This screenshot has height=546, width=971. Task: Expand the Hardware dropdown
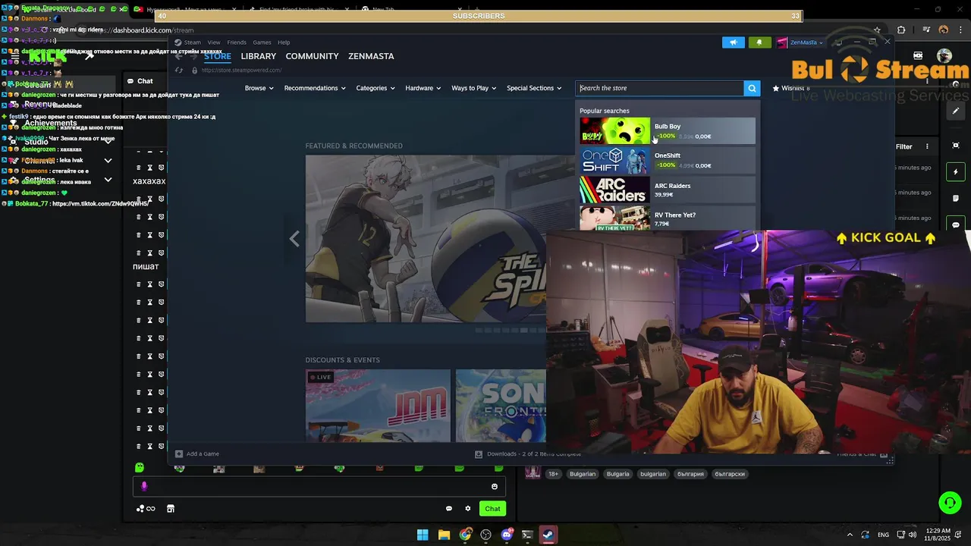coord(423,88)
